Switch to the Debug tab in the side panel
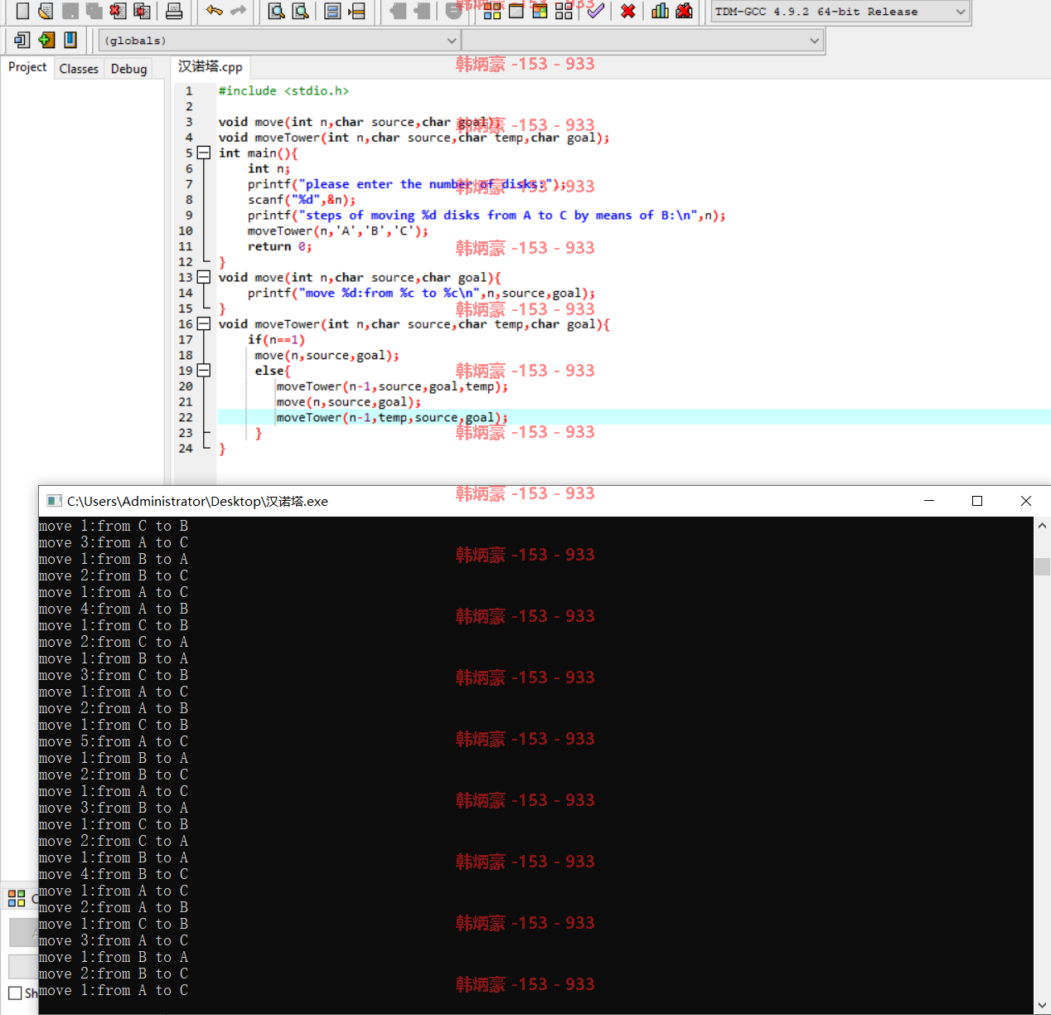The image size is (1051, 1015). point(128,69)
